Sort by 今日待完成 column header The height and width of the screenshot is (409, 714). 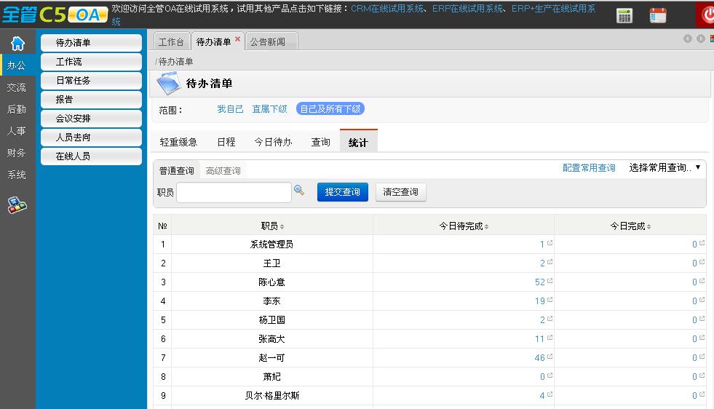(x=464, y=226)
